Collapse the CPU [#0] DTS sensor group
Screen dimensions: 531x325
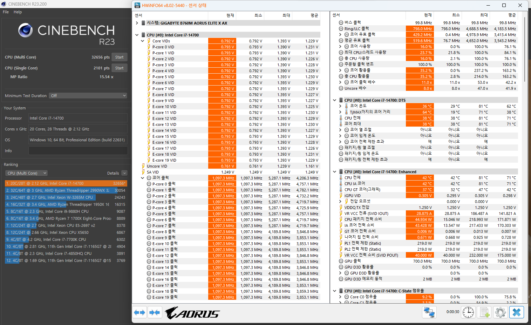tap(335, 100)
